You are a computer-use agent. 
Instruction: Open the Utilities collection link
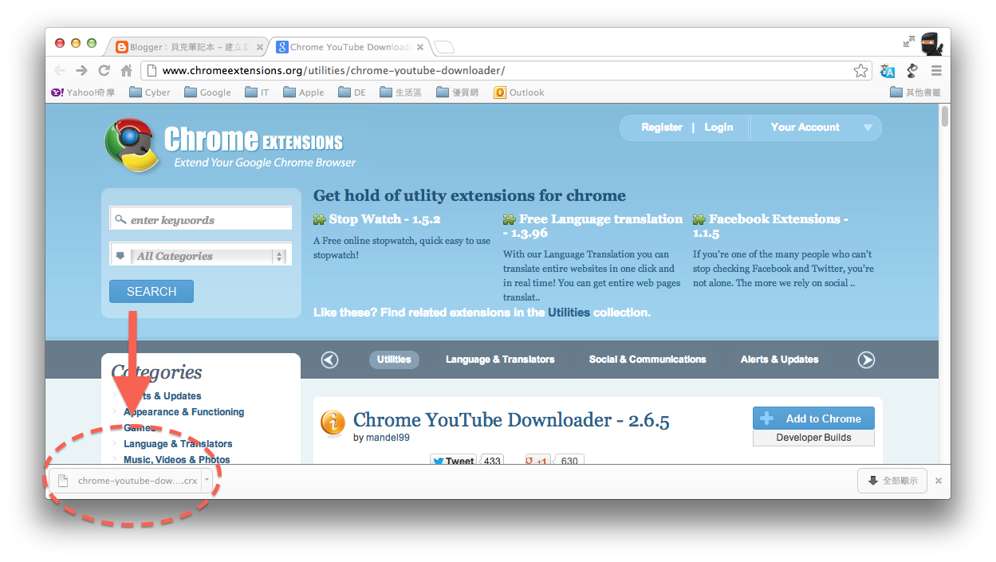(569, 312)
